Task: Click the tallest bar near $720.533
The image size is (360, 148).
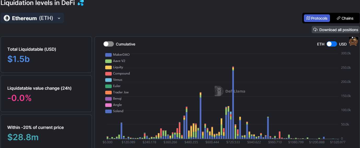Action: 233,103
